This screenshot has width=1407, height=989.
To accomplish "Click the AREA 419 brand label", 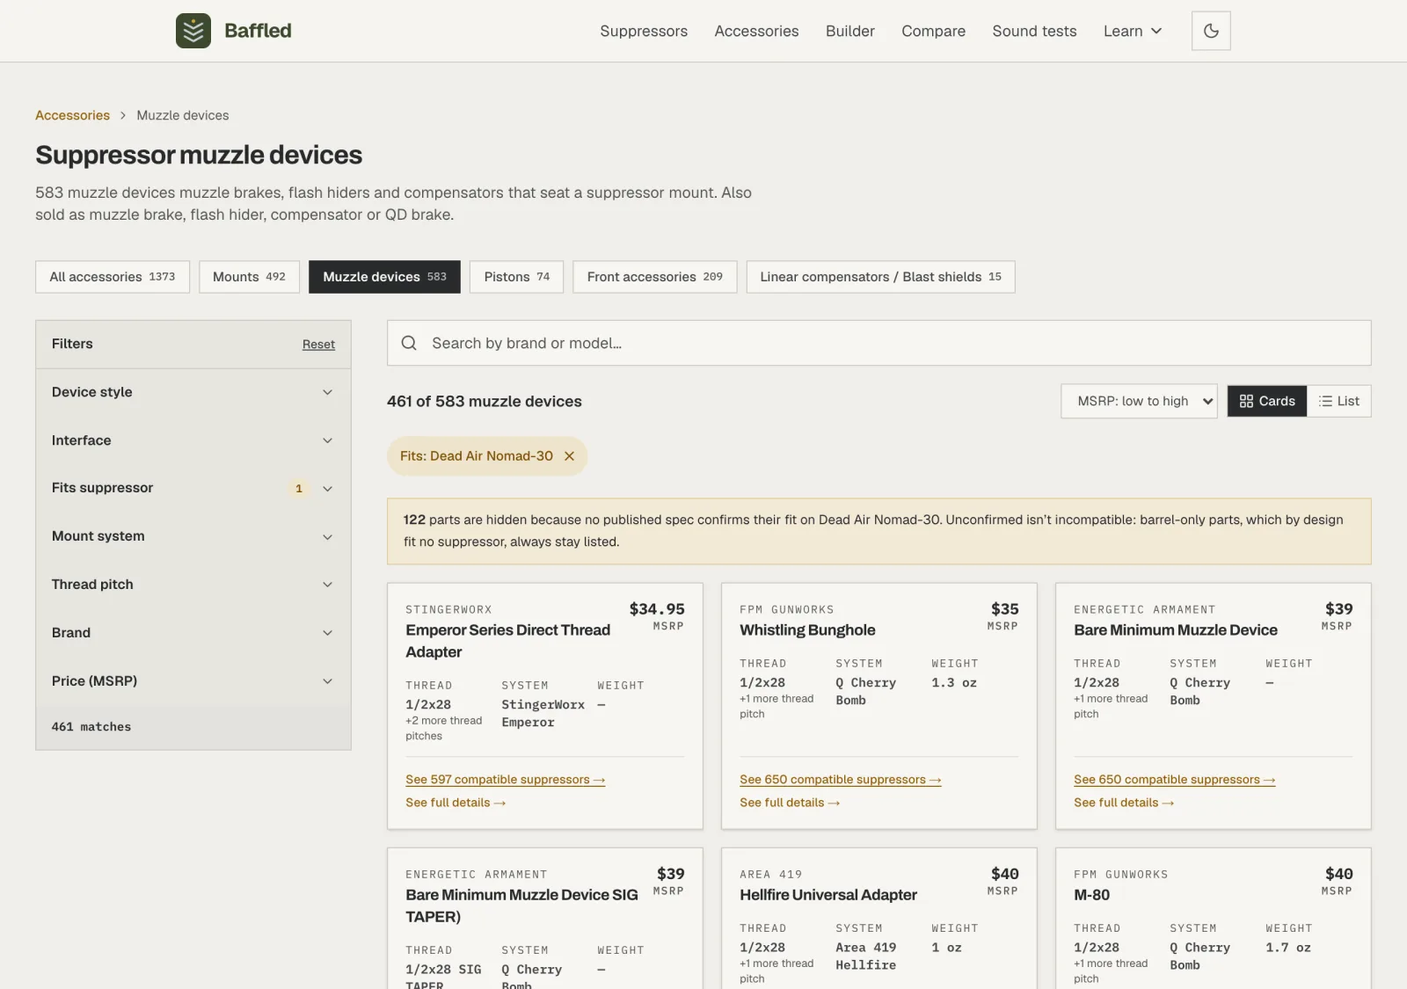I will point(770,875).
